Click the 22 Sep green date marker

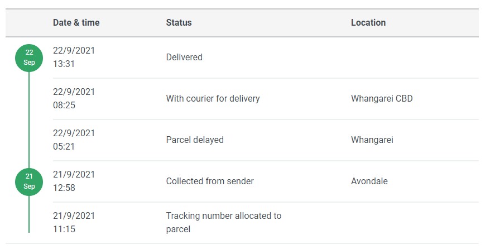[29, 58]
